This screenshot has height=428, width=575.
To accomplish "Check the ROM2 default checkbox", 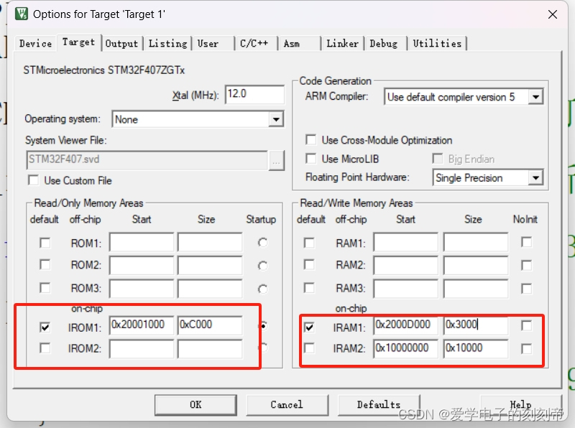I will 45,264.
